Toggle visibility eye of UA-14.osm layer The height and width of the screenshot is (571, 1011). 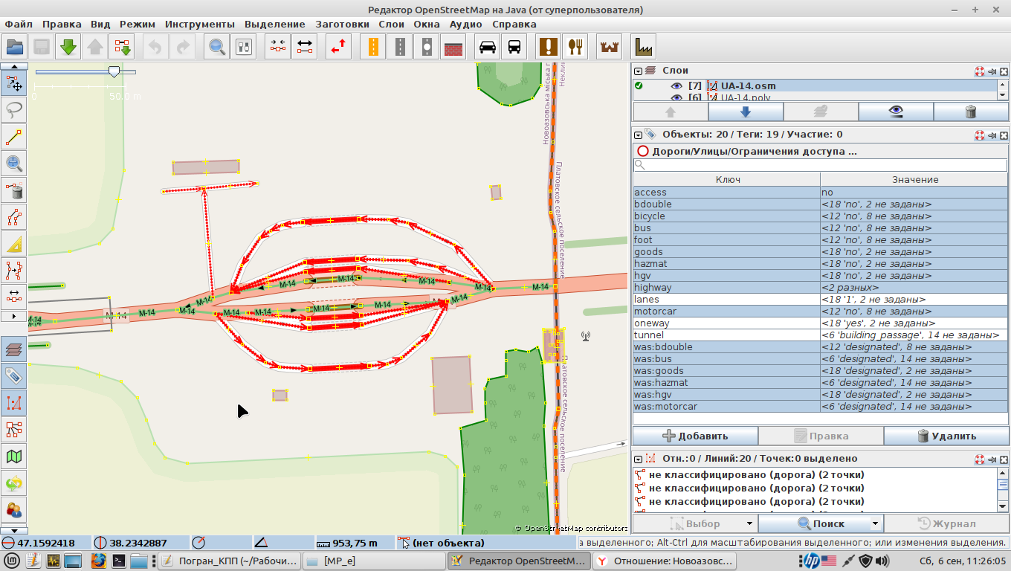coord(676,86)
